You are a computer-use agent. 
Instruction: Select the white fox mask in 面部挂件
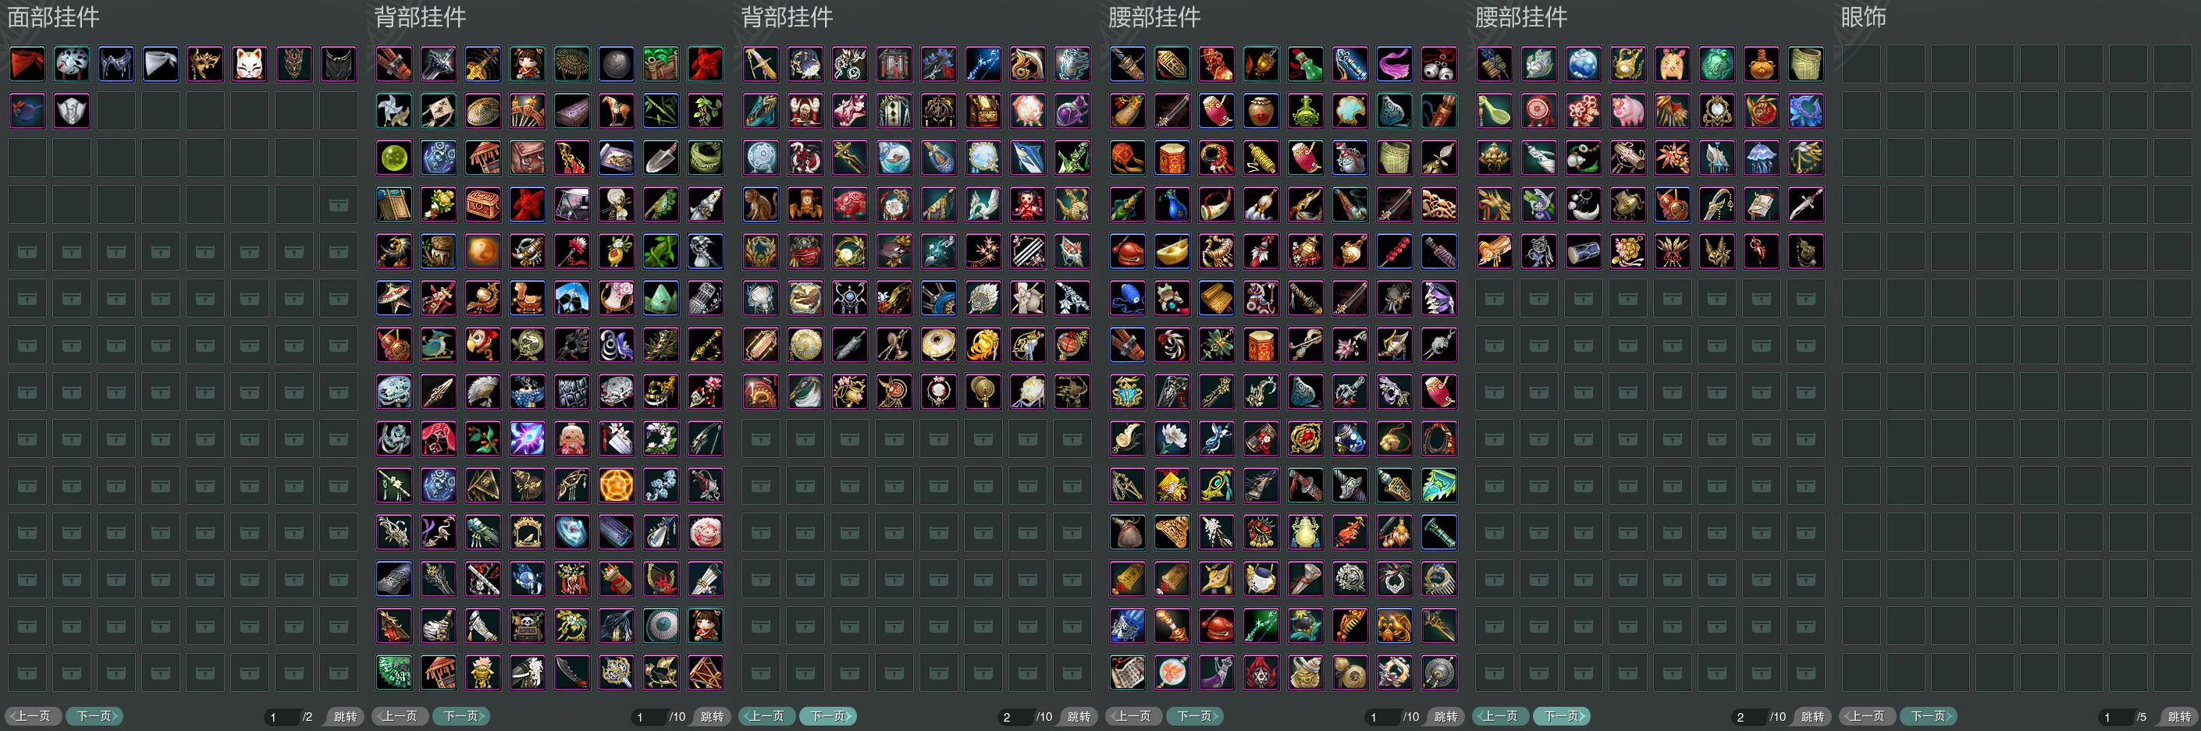point(250,64)
